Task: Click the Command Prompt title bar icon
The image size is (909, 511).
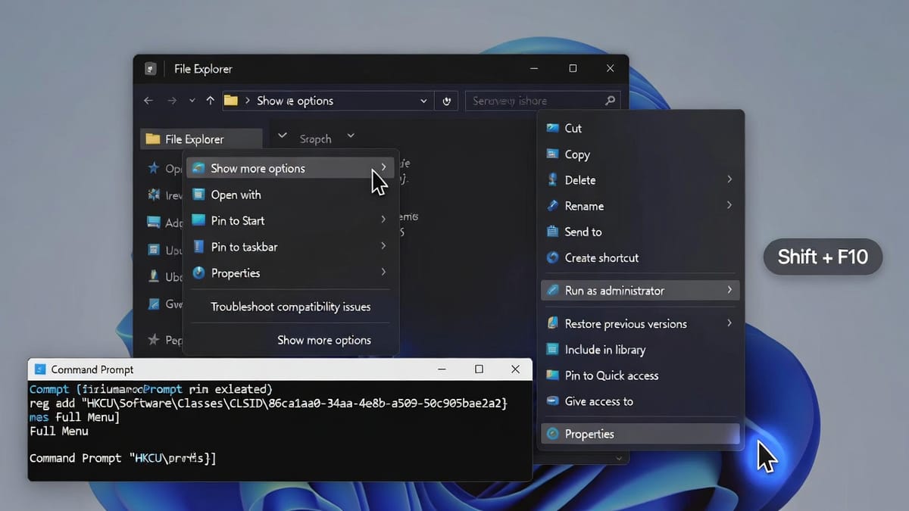Action: click(39, 369)
